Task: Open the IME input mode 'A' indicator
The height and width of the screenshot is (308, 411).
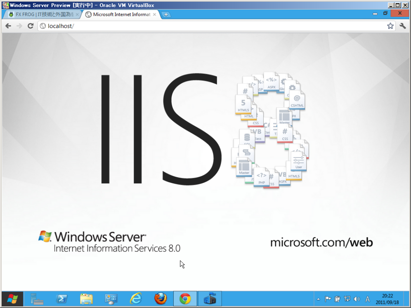Action: pyautogui.click(x=367, y=299)
